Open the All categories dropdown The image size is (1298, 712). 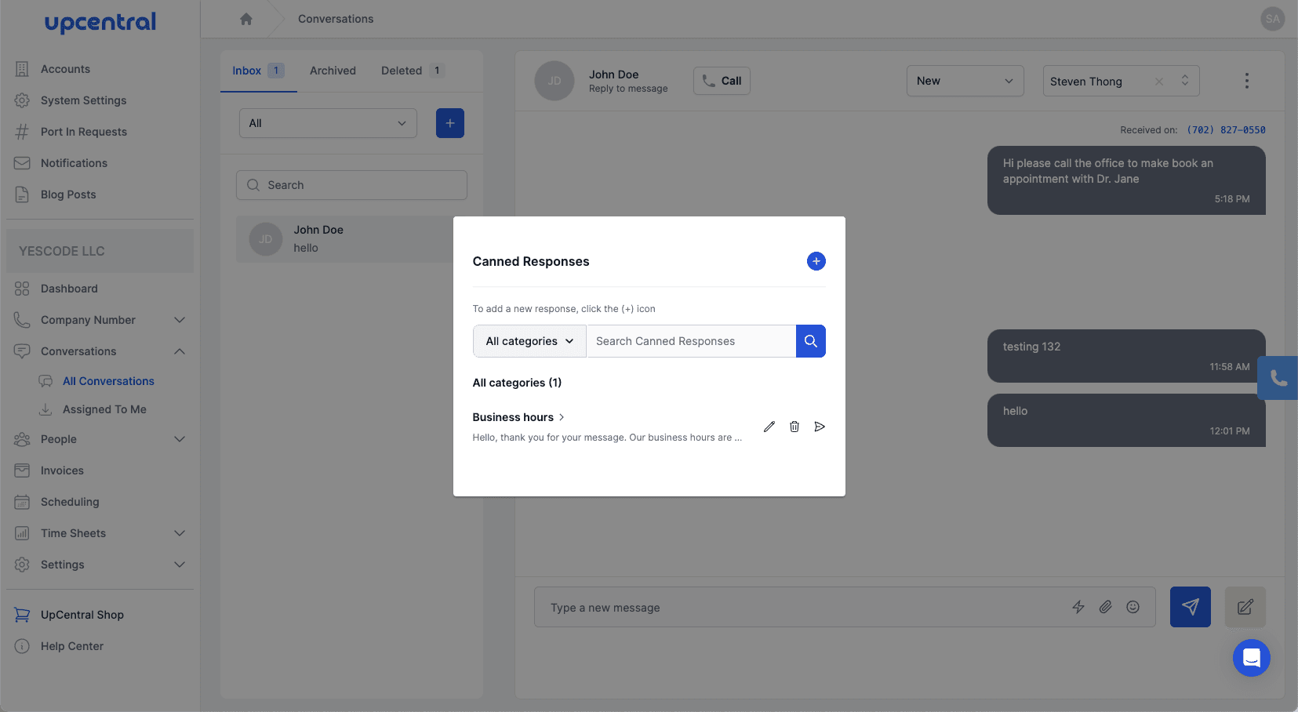click(529, 341)
